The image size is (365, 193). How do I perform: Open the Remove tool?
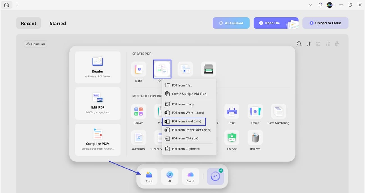(x=255, y=138)
